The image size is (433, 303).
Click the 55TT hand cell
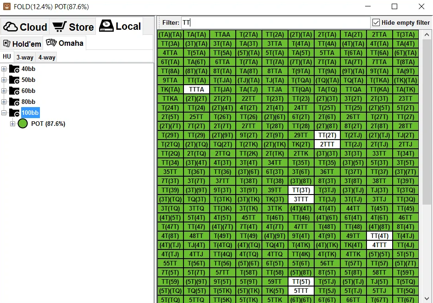coord(170,263)
